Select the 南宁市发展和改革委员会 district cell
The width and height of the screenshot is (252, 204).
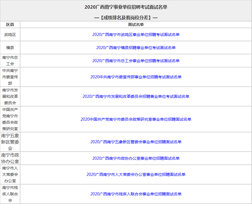[10, 96]
